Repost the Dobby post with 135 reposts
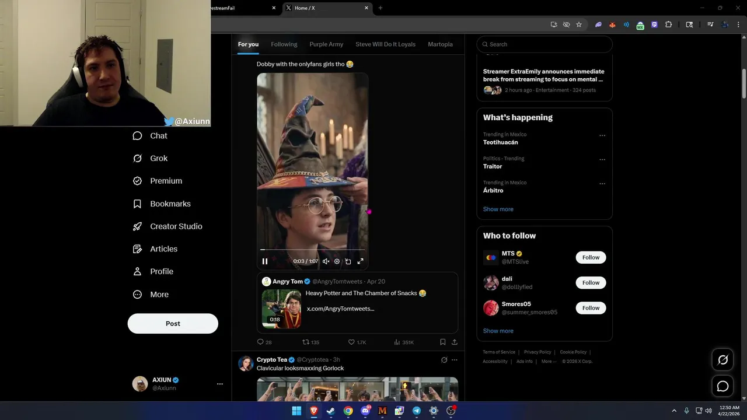This screenshot has height=420, width=747. pyautogui.click(x=310, y=342)
